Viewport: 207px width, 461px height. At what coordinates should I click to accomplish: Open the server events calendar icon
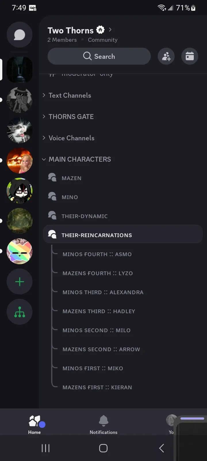click(x=190, y=56)
